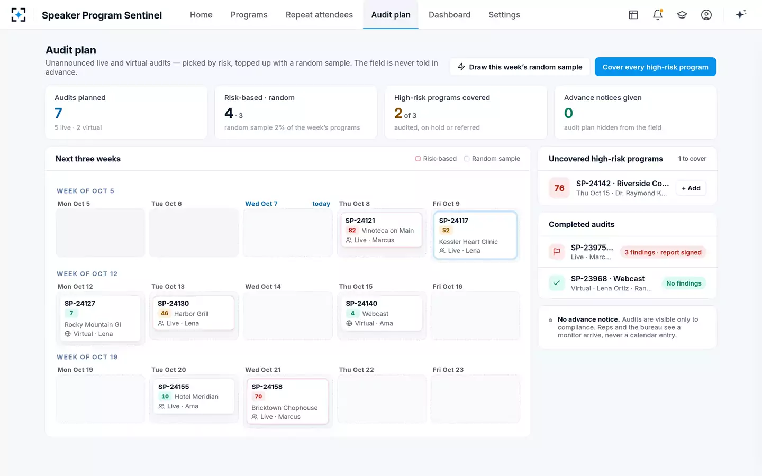This screenshot has height=476, width=762.
Task: Click the 70 risk badge on SP-24158
Action: [258, 397]
